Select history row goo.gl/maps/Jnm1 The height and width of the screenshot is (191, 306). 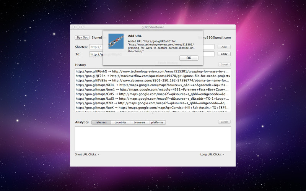coord(153,89)
